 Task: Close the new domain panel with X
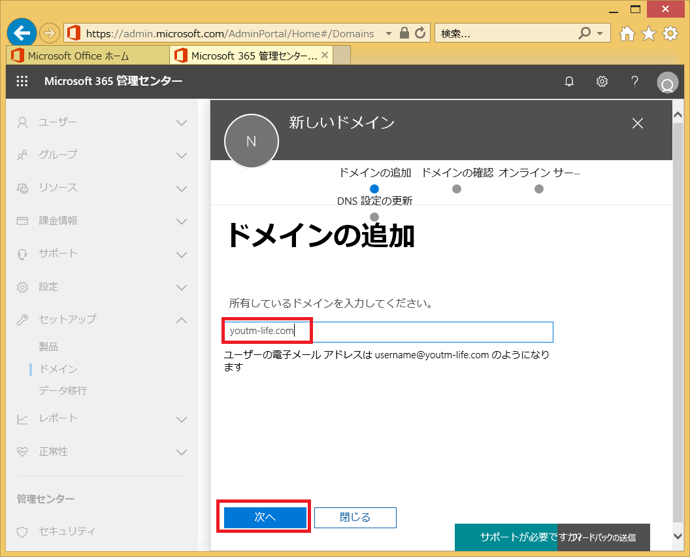coord(637,124)
